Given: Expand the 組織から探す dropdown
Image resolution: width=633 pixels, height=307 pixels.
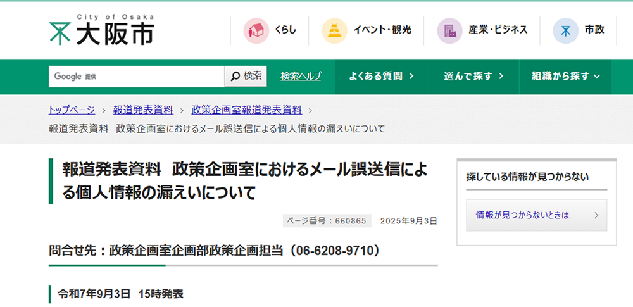Looking at the screenshot, I should [565, 77].
